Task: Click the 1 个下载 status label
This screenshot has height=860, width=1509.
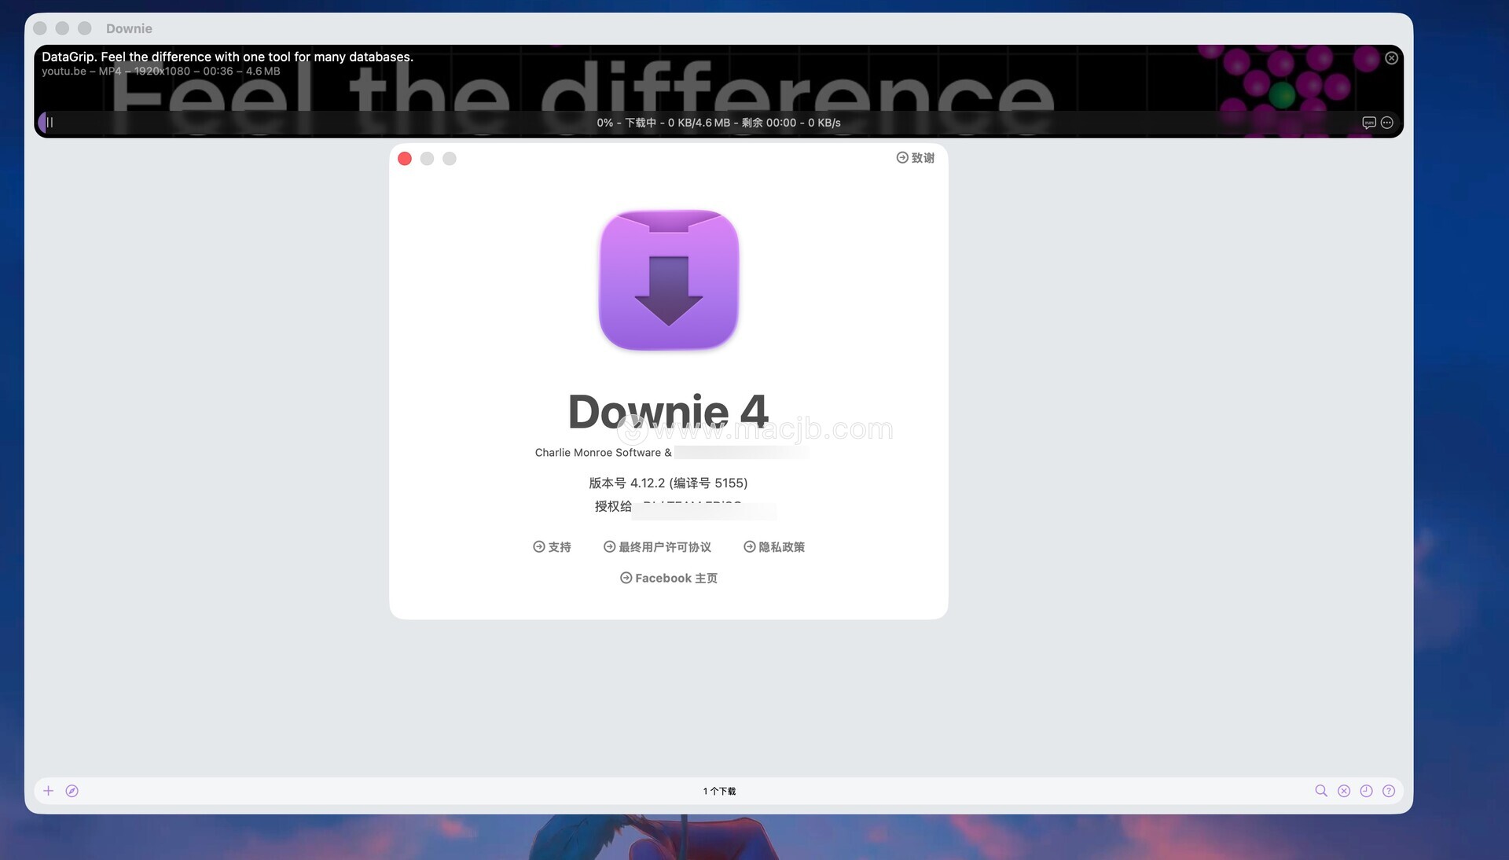Action: pyautogui.click(x=719, y=791)
